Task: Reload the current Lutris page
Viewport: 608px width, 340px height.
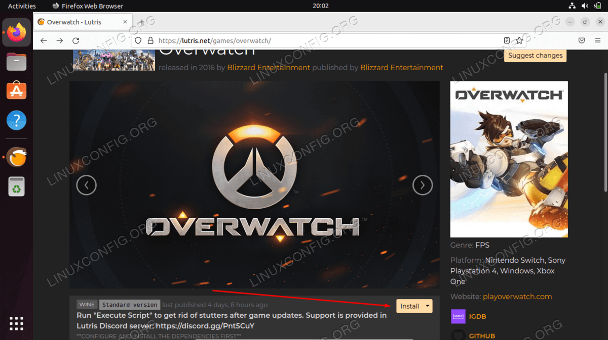Action: (x=76, y=40)
